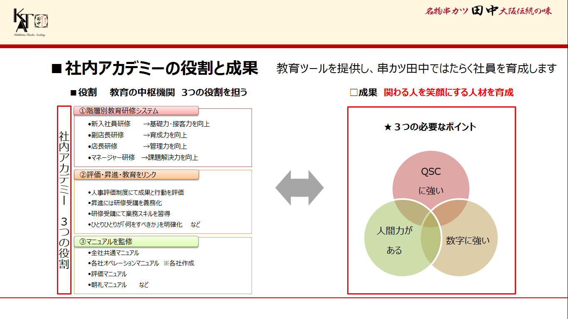Click the 昇進には研修受講を義務化 bullet
This screenshot has height=319, width=568.
pos(126,203)
